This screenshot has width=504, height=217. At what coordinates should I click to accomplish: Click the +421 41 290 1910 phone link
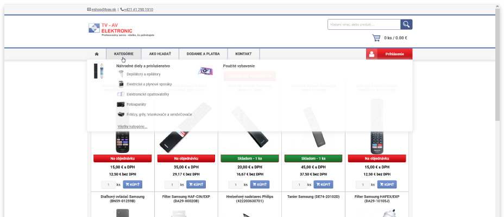138,10
